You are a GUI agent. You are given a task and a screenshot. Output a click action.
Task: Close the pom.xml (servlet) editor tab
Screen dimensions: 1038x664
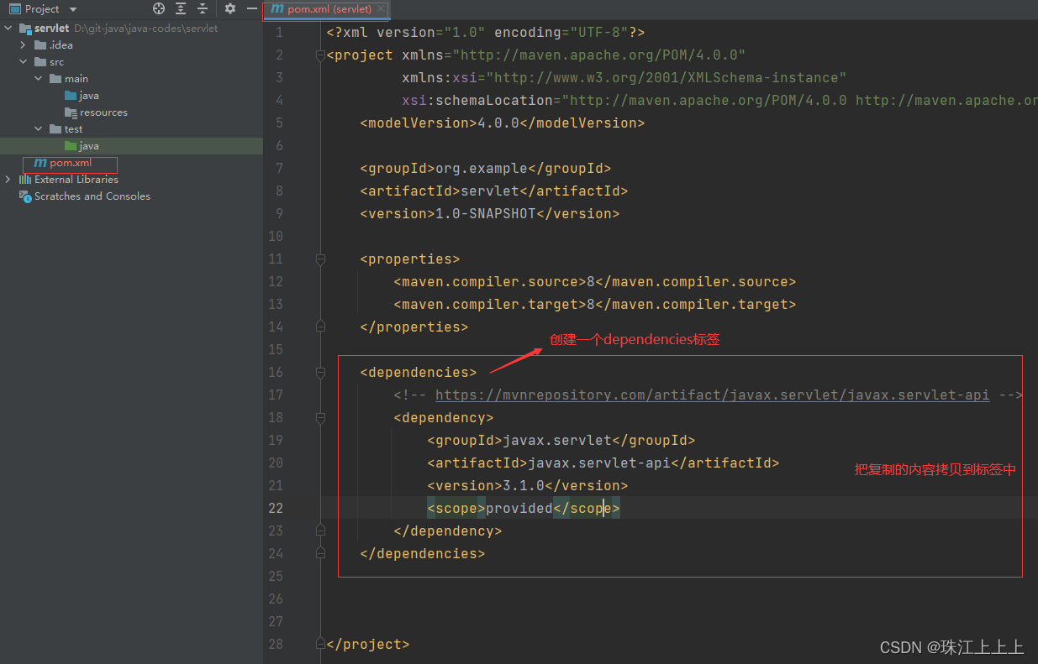tap(381, 8)
